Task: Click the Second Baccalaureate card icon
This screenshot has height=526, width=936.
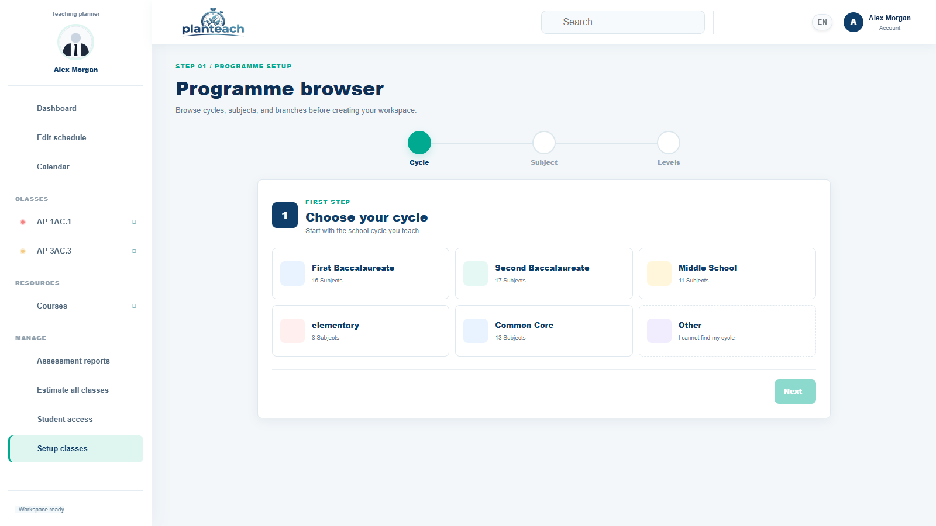Action: click(x=476, y=274)
